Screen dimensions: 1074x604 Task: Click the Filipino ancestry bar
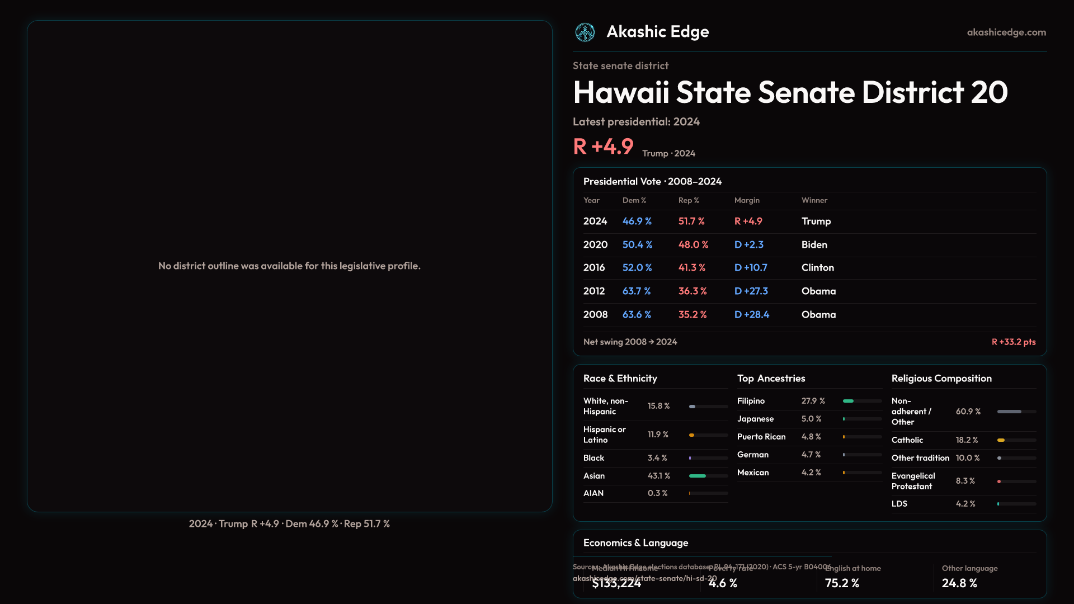pos(862,401)
